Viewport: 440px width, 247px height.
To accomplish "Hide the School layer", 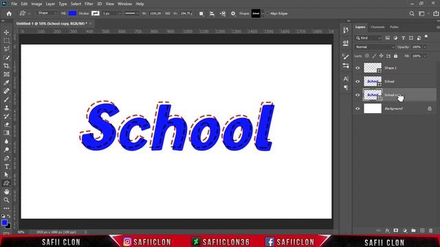I will [x=357, y=82].
